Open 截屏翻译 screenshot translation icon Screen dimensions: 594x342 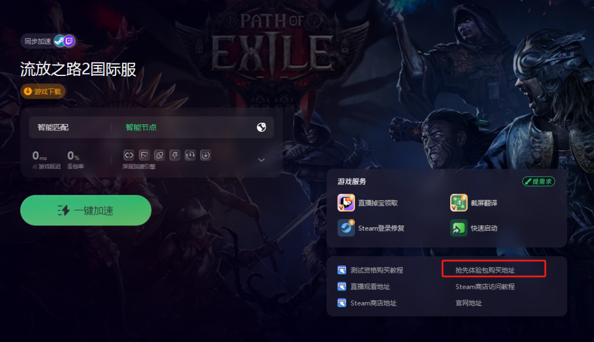pyautogui.click(x=459, y=203)
